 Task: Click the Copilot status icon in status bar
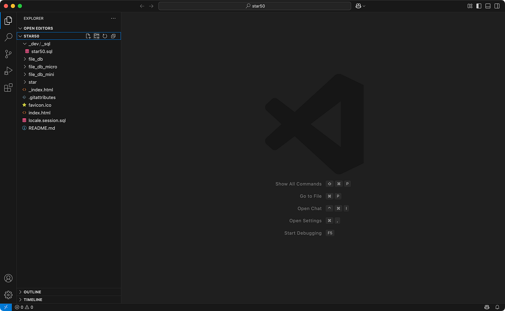pyautogui.click(x=487, y=307)
